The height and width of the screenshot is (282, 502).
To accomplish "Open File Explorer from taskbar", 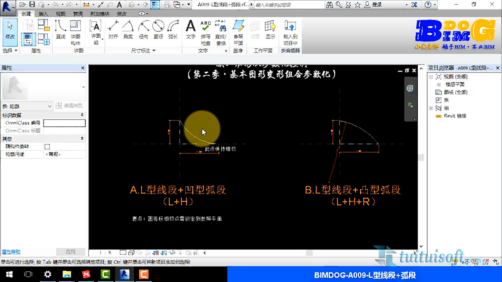I will click(67, 274).
